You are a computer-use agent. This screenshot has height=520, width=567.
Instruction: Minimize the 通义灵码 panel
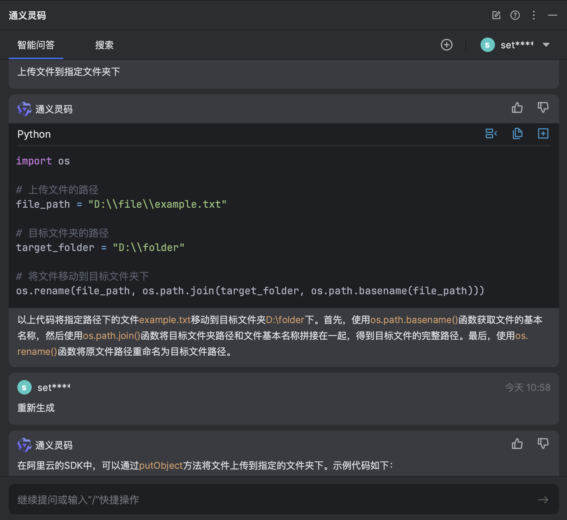pyautogui.click(x=553, y=15)
